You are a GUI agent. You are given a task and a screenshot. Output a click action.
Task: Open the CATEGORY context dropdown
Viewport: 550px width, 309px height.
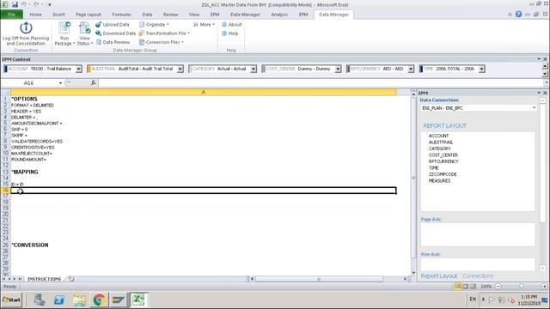pos(254,69)
